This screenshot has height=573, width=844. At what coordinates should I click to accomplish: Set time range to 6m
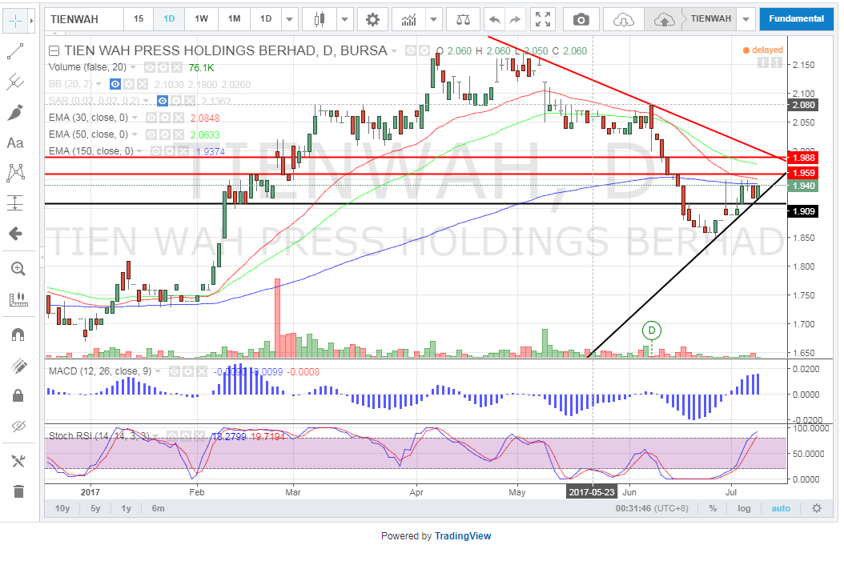coord(159,508)
